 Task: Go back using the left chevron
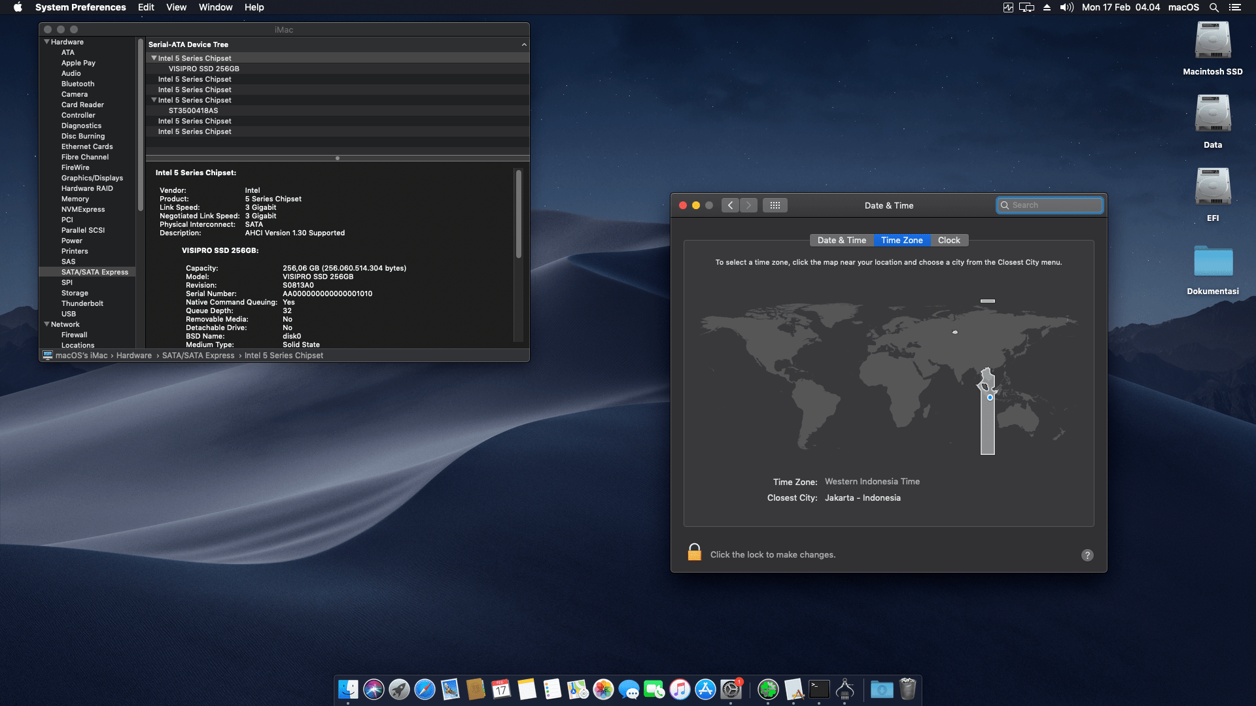pyautogui.click(x=731, y=205)
